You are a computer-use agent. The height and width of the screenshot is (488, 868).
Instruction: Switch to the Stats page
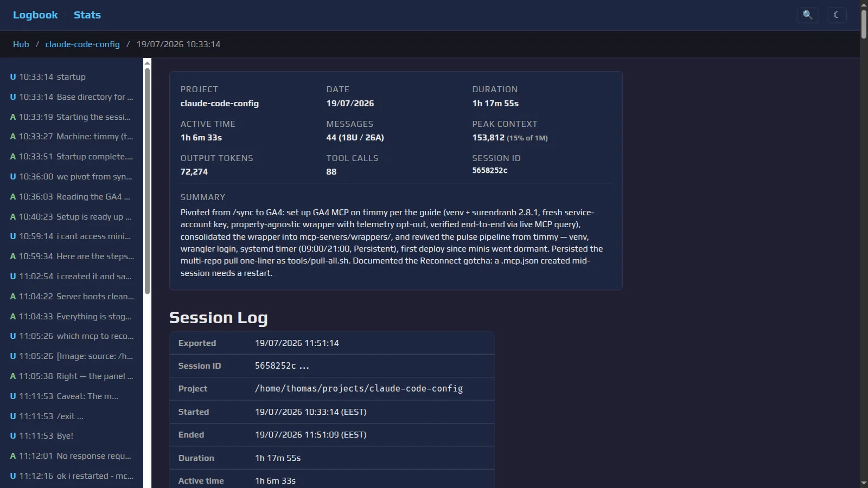[x=87, y=15]
